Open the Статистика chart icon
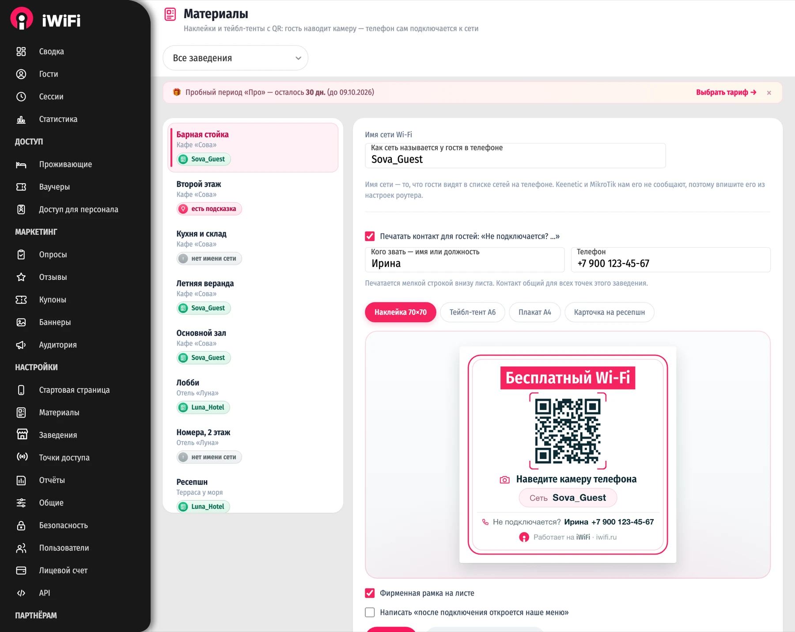Screen dimensions: 795x632 [x=21, y=119]
